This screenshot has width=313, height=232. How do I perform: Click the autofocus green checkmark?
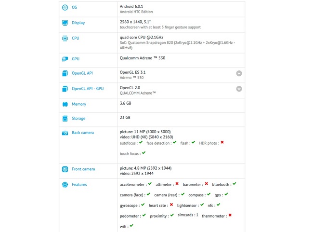click(140, 143)
